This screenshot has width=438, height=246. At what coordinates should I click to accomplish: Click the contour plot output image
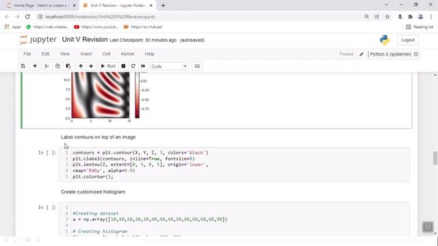click(101, 95)
